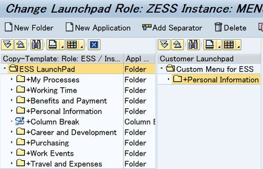Click Print icon in Copy-Template panel
Screen dimensions: 263x169
[x=53, y=45]
